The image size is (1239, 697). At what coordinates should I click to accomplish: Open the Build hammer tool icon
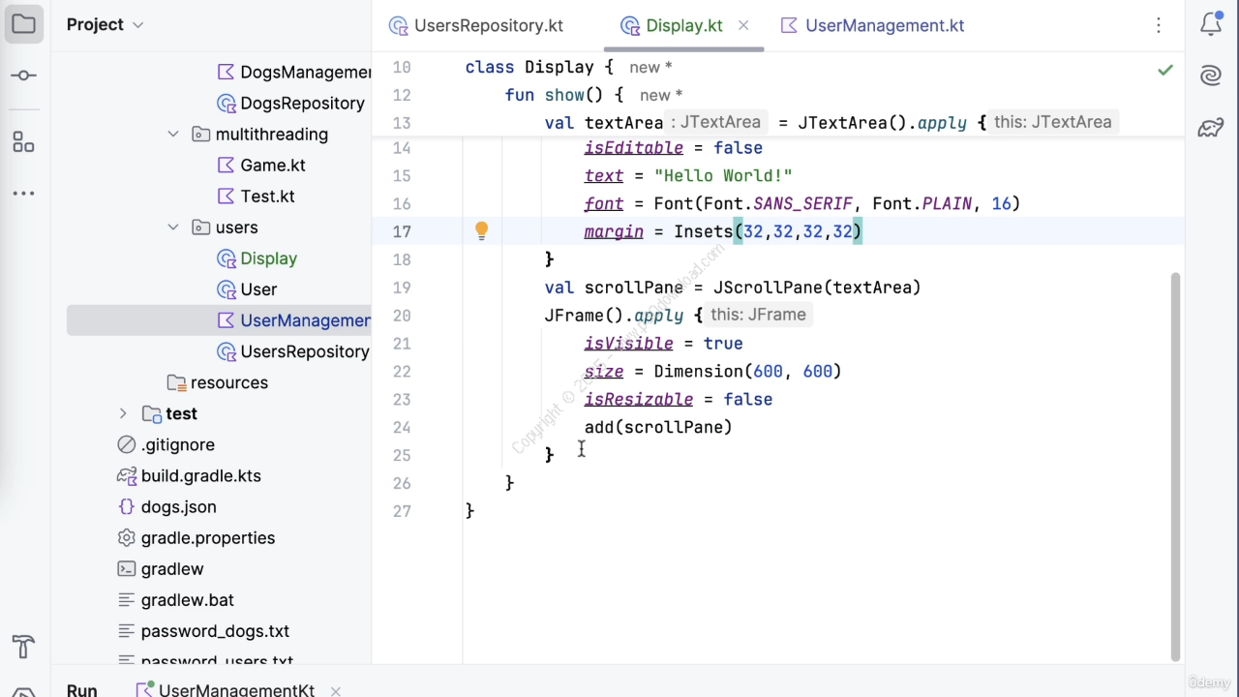point(24,646)
